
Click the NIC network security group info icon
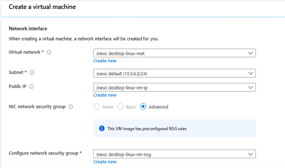pos(71,107)
